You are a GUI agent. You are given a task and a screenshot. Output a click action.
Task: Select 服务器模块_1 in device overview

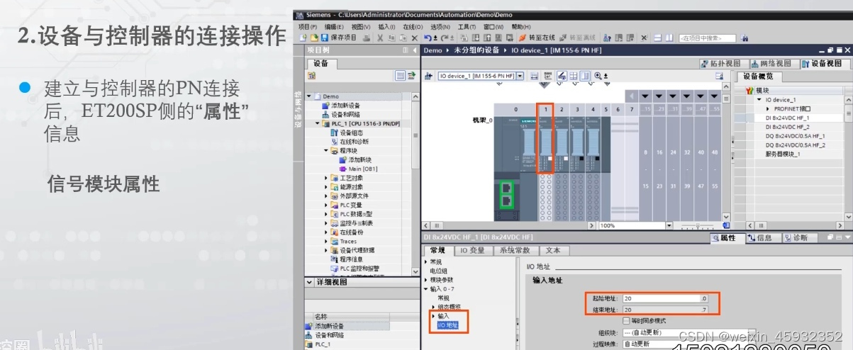tap(783, 153)
